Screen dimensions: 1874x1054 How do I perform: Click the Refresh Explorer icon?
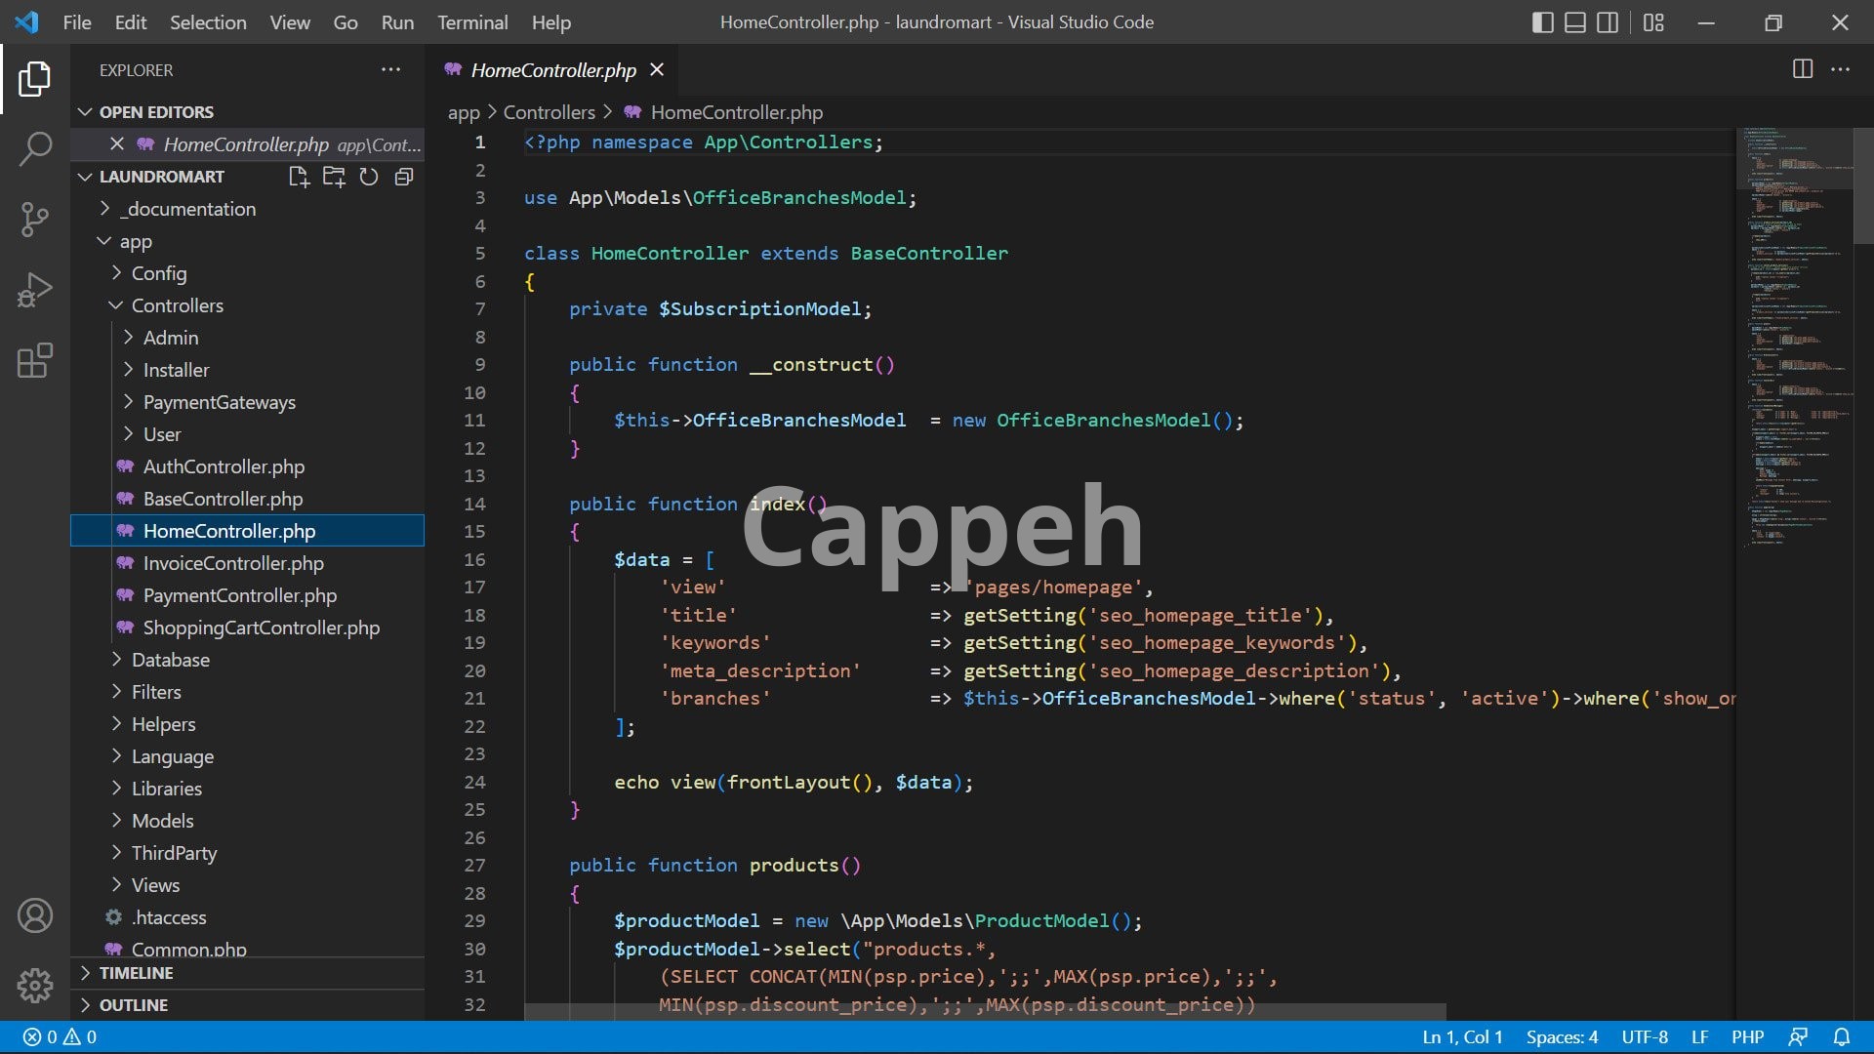pos(369,177)
